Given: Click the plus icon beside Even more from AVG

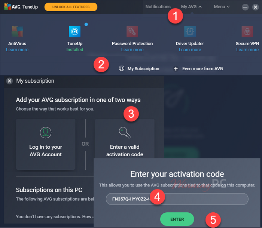Looking at the screenshot, I should tap(176, 69).
